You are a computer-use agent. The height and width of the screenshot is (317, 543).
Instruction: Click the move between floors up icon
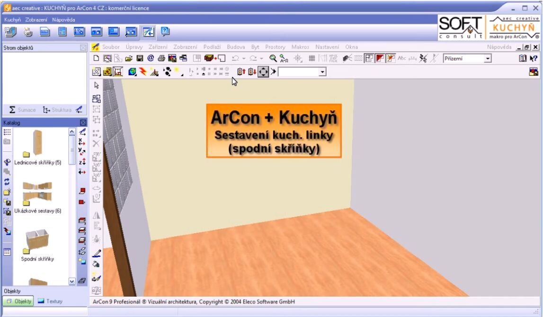click(241, 71)
